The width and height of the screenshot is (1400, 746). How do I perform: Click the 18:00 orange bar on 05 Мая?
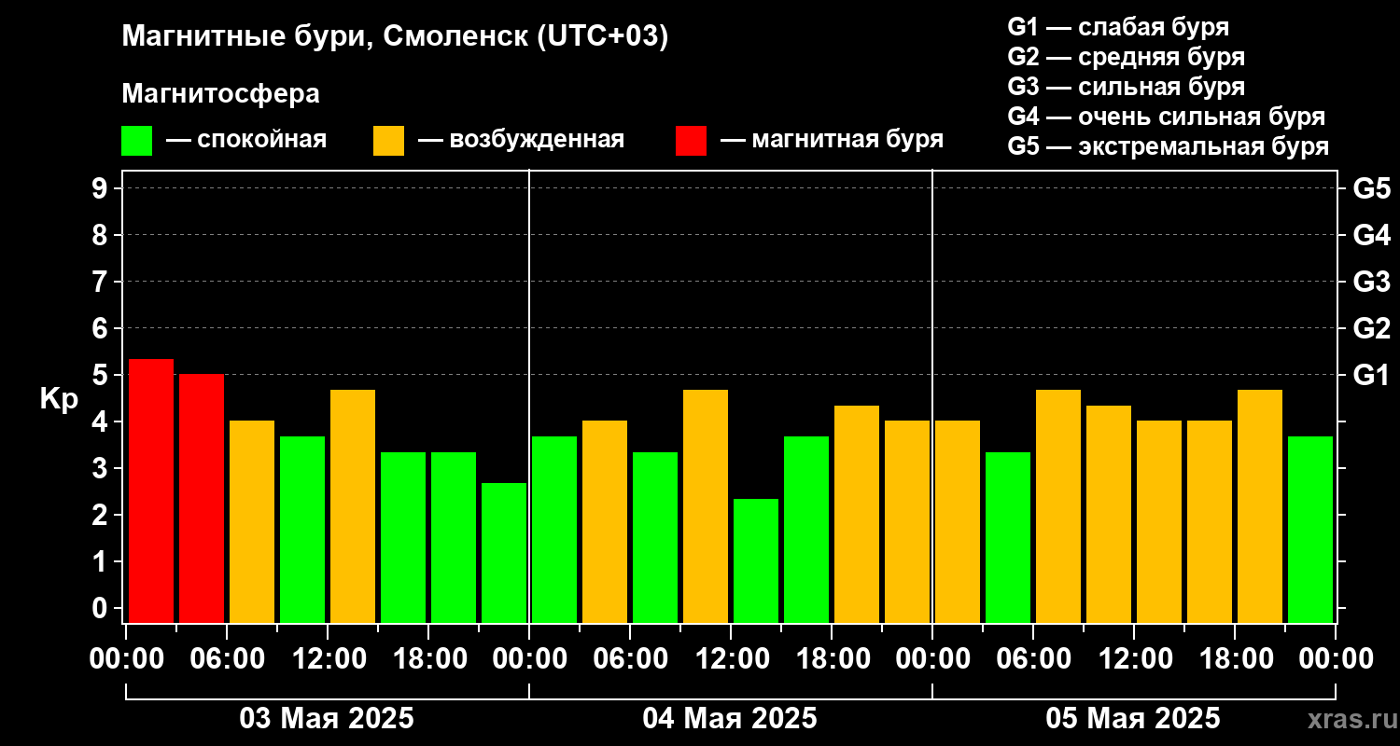click(1260, 505)
